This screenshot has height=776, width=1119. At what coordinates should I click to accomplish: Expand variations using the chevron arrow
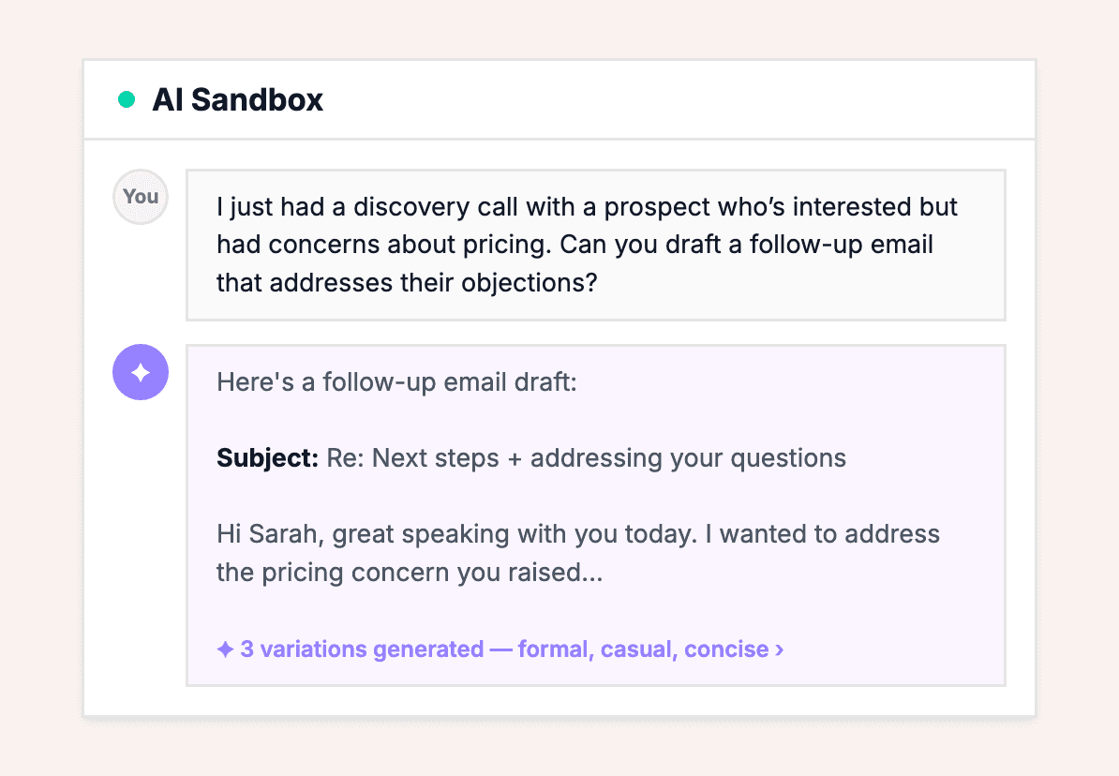click(x=780, y=649)
